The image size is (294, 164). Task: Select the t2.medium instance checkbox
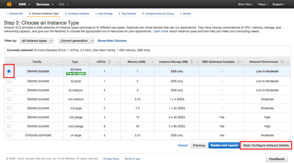pyautogui.click(x=9, y=90)
